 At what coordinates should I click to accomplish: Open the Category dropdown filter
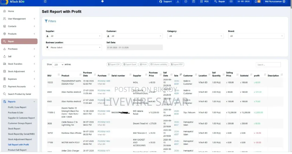(195, 36)
